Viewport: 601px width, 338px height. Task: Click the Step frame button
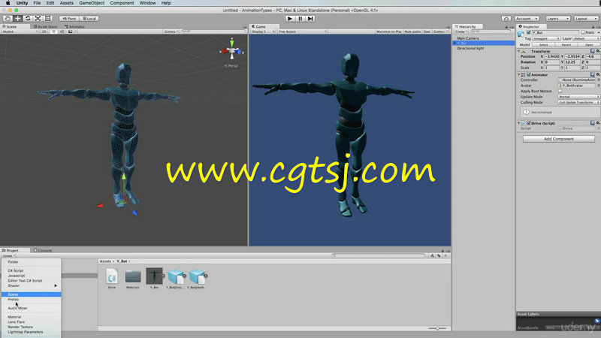(x=310, y=18)
